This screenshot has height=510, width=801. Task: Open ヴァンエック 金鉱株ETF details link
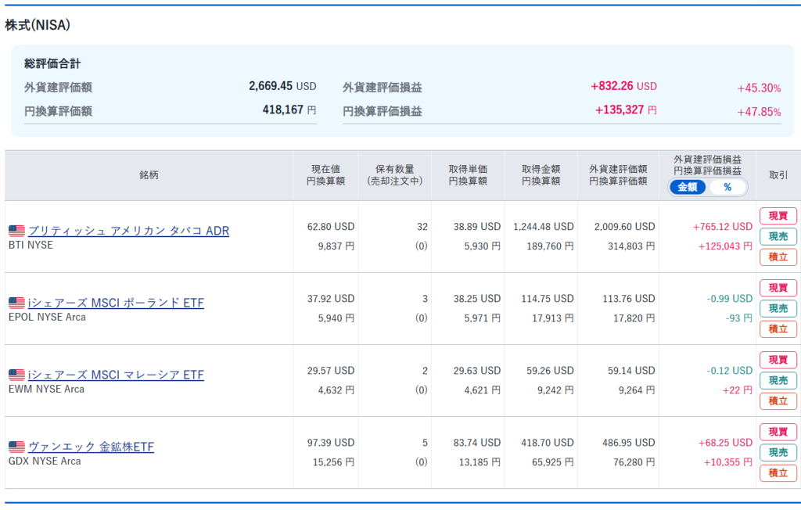tap(91, 447)
